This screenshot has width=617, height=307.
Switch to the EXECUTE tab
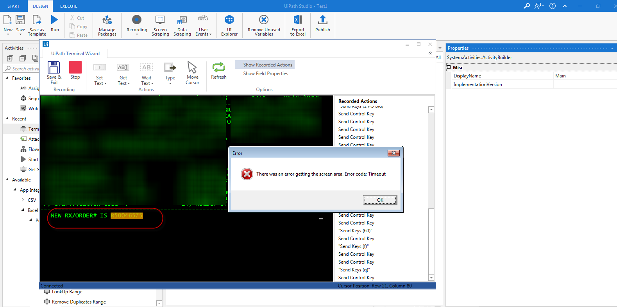[69, 6]
